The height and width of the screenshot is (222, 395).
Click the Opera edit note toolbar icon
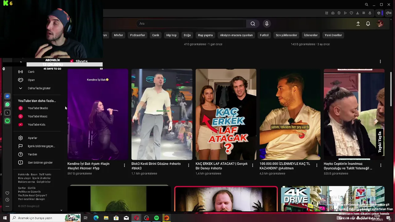pyautogui.click(x=326, y=13)
